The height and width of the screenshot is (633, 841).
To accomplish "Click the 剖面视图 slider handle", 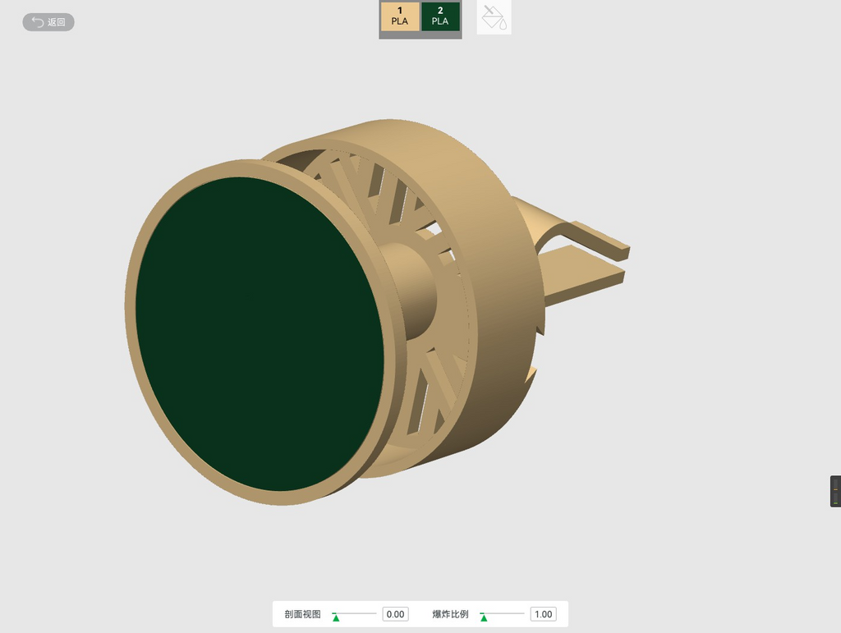I will [x=336, y=617].
